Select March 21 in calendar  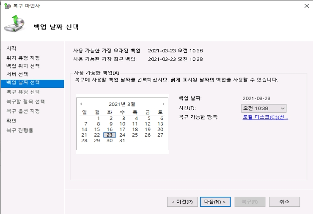(85, 135)
